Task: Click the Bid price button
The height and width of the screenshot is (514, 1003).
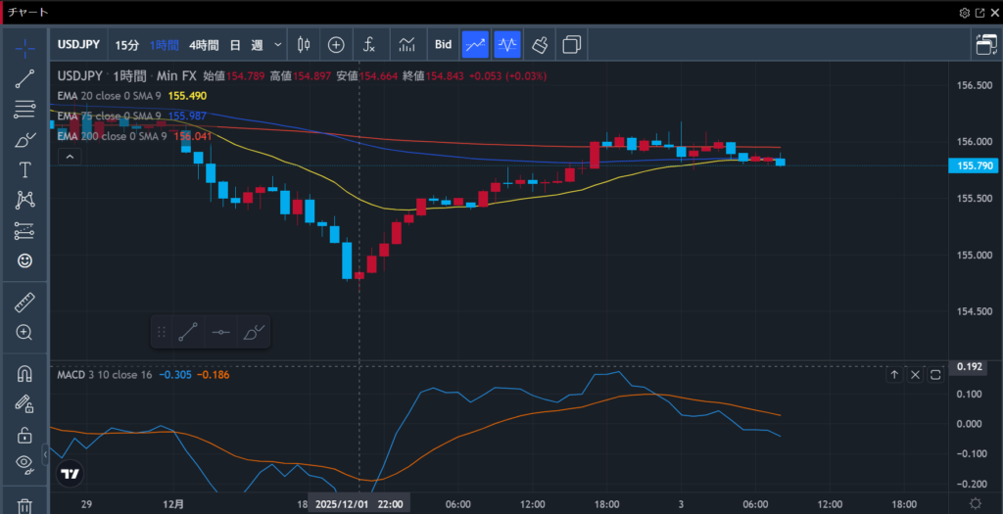Action: 443,44
